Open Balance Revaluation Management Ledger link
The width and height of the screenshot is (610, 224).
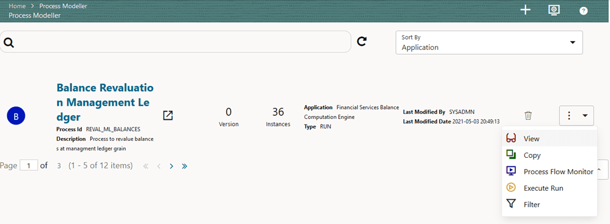tap(105, 102)
